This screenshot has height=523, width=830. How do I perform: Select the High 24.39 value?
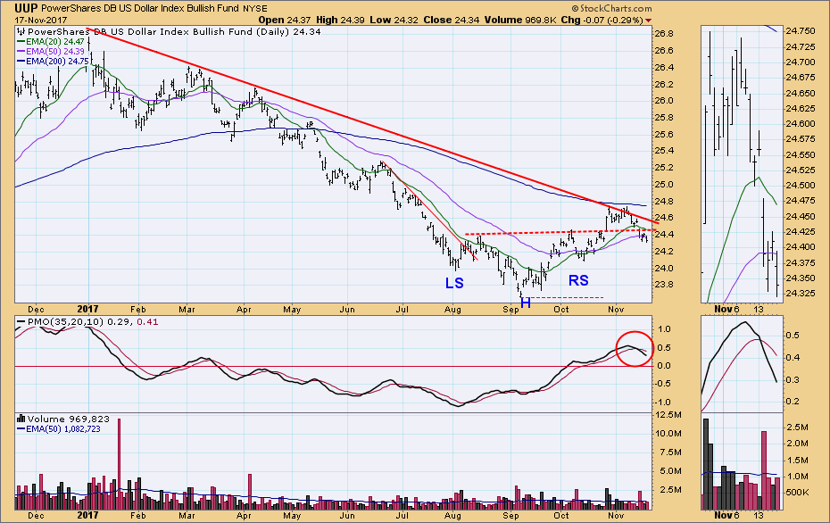click(340, 21)
